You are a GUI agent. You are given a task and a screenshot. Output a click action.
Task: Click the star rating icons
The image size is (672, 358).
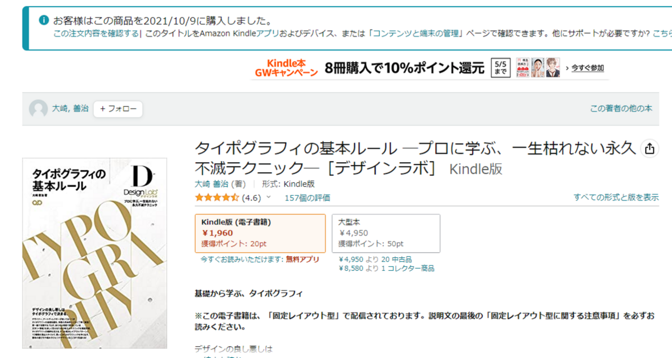coord(217,197)
